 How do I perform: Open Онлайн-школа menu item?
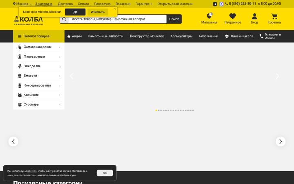click(239, 36)
